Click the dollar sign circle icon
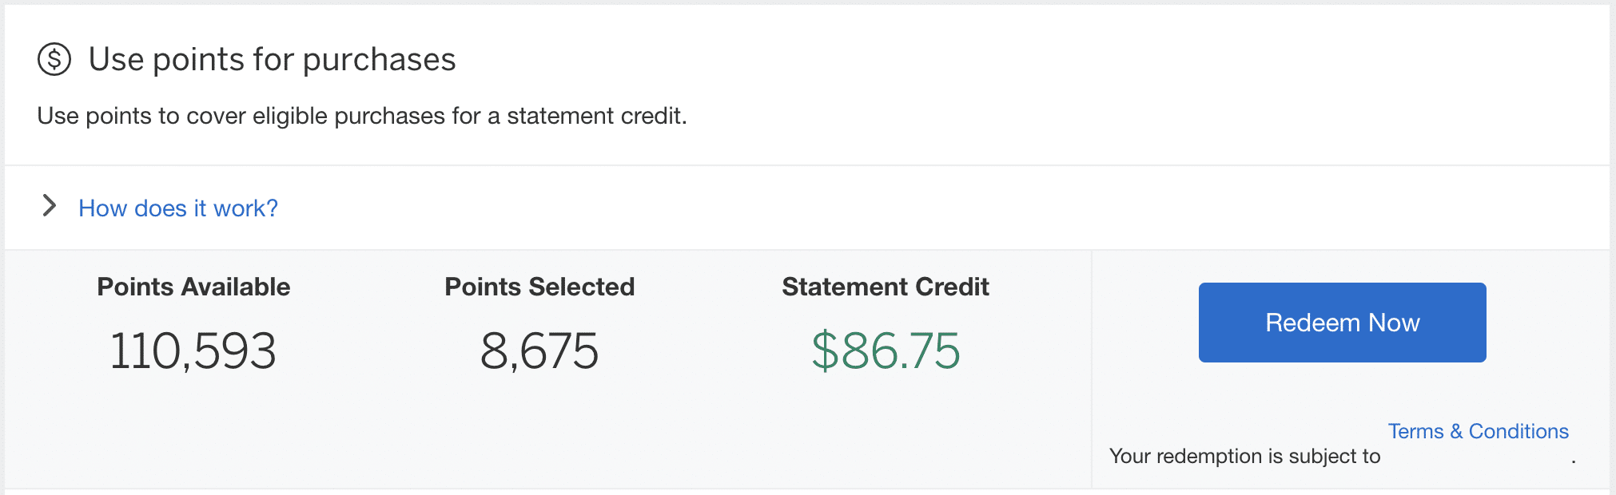 click(54, 60)
